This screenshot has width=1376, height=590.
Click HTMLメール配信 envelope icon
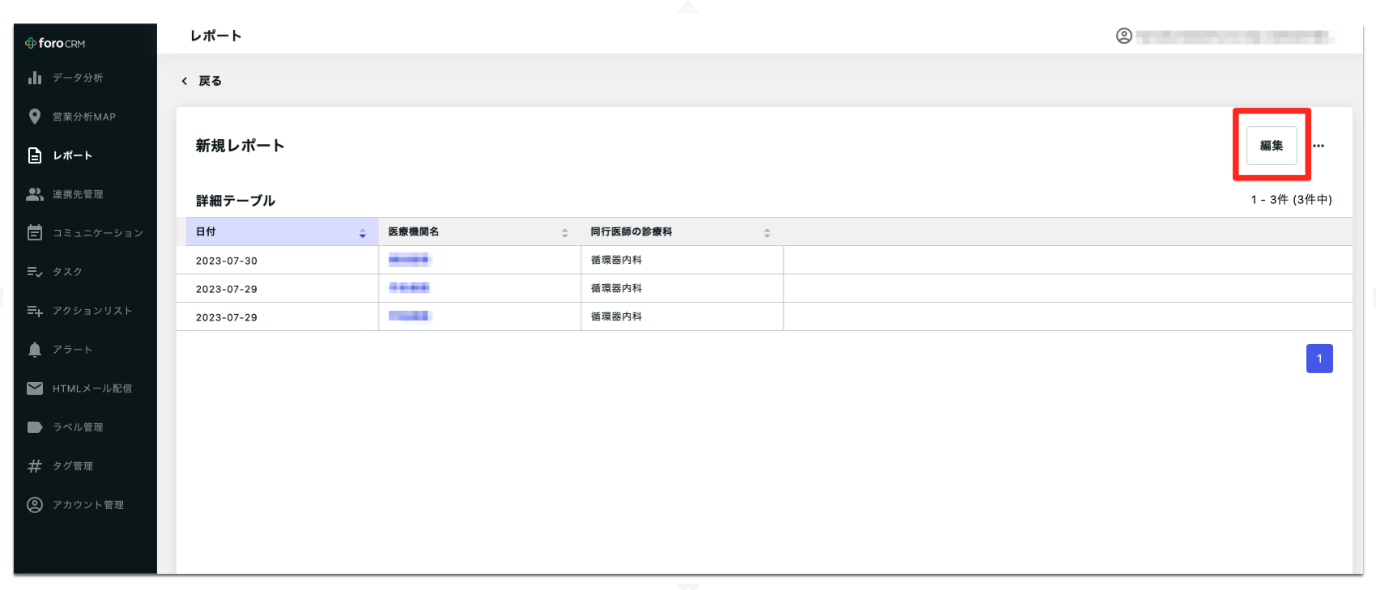pyautogui.click(x=35, y=388)
